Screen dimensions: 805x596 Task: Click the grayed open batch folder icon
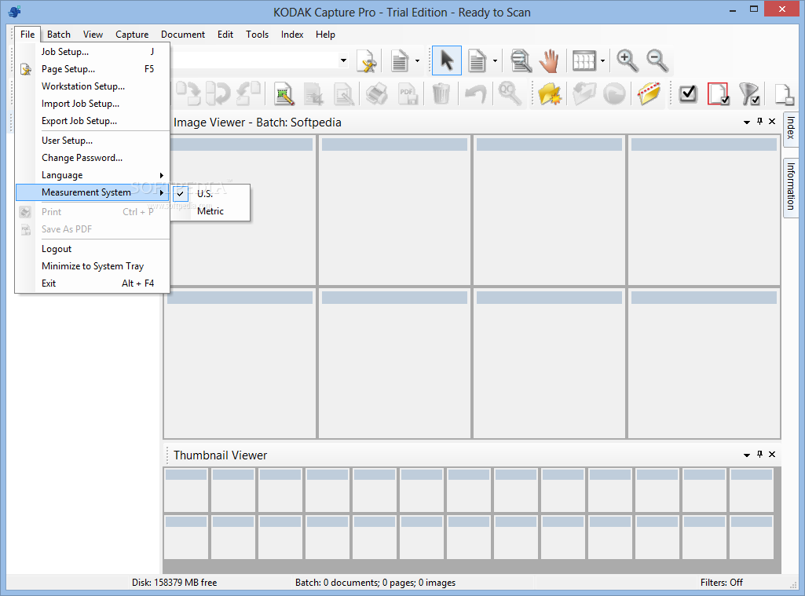coord(584,94)
